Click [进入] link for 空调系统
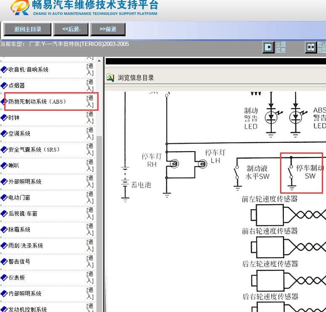 [90, 133]
